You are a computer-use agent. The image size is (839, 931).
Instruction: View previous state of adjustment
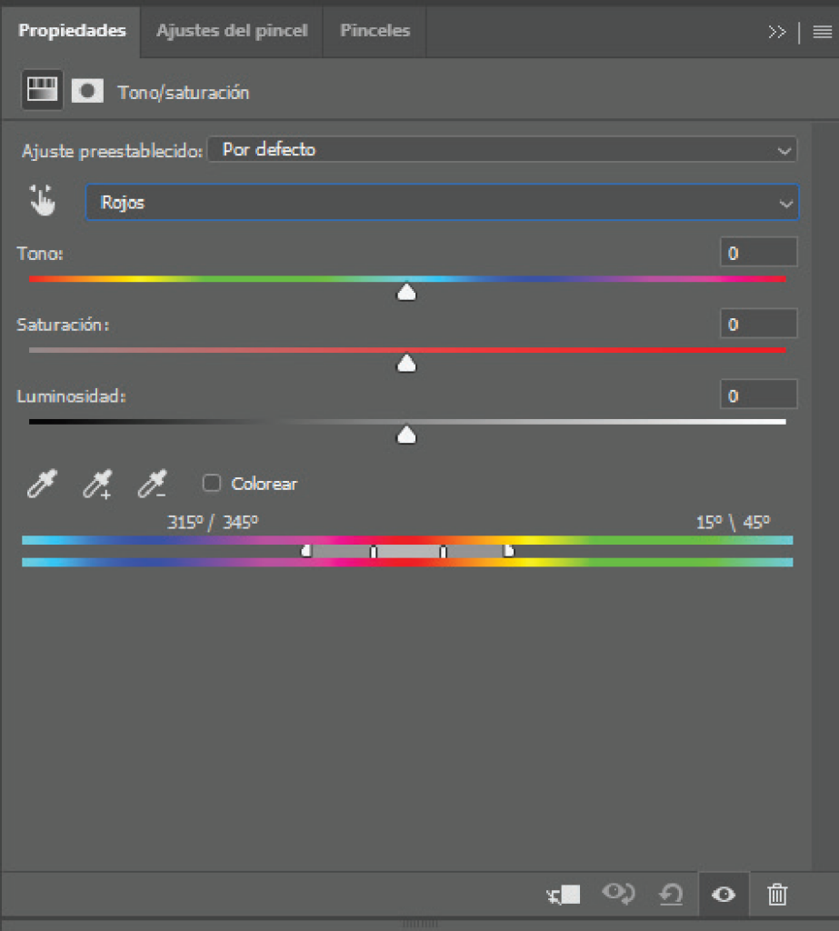coord(618,894)
